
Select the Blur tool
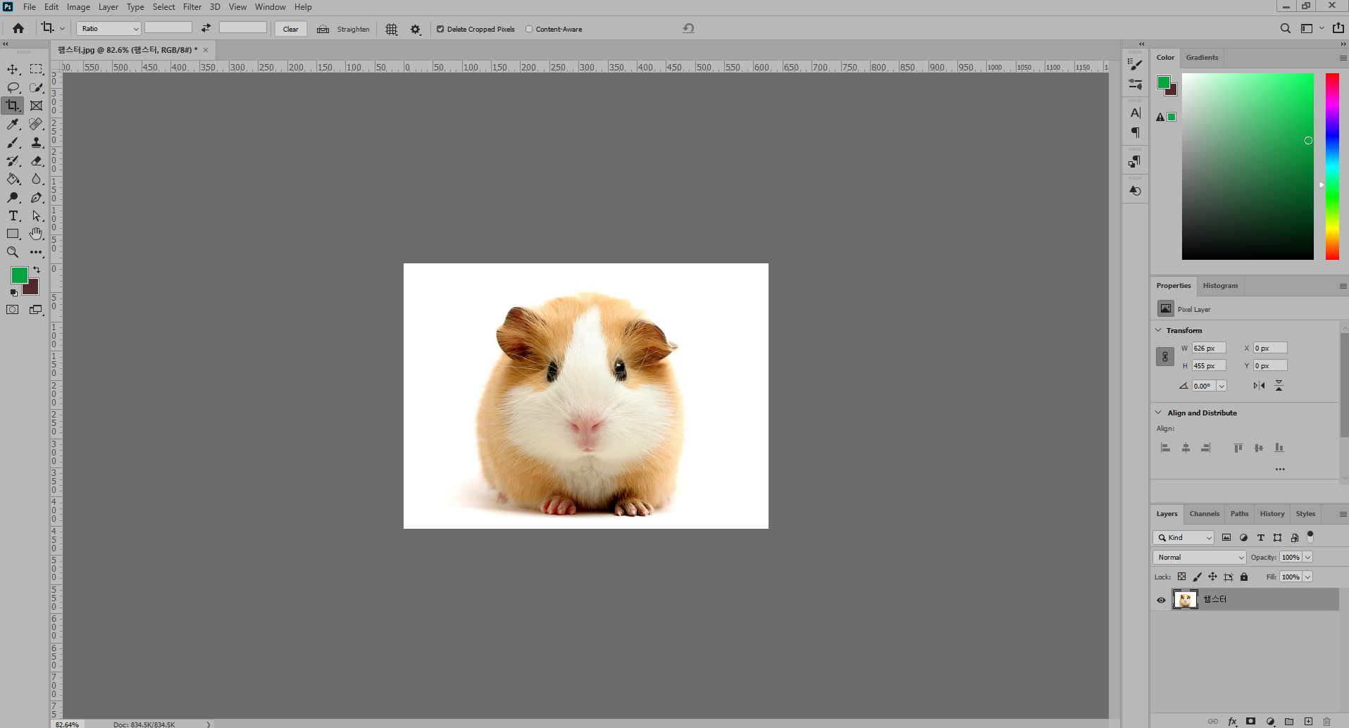(x=36, y=179)
